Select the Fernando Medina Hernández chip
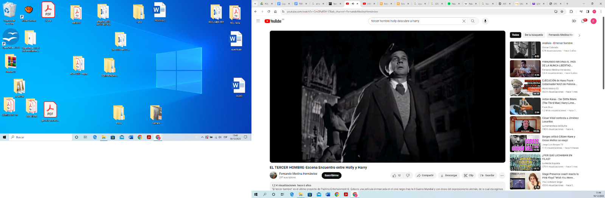This screenshot has width=605, height=198. click(561, 35)
